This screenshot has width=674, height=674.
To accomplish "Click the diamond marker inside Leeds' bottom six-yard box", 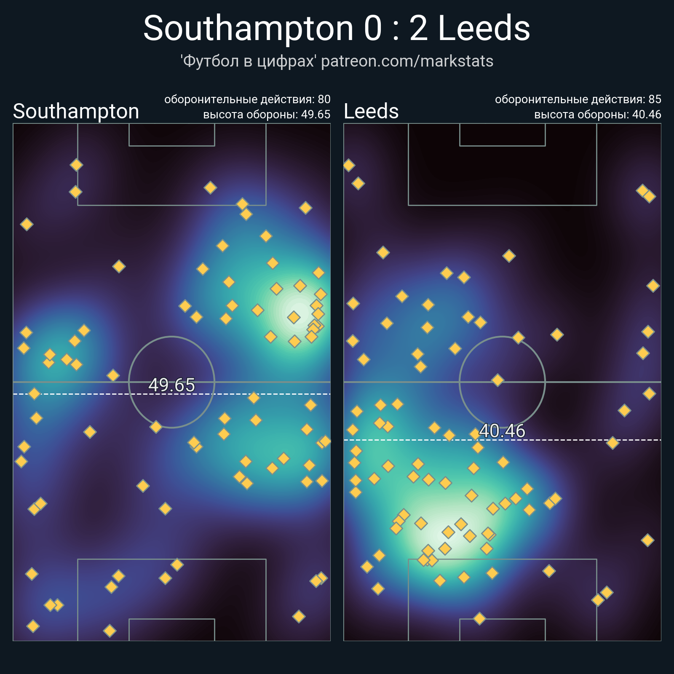I will pyautogui.click(x=479, y=618).
